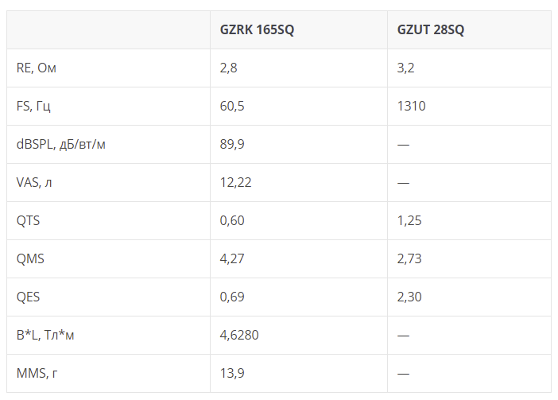Select the MMS, г row label
The image size is (558, 400).
tap(37, 373)
